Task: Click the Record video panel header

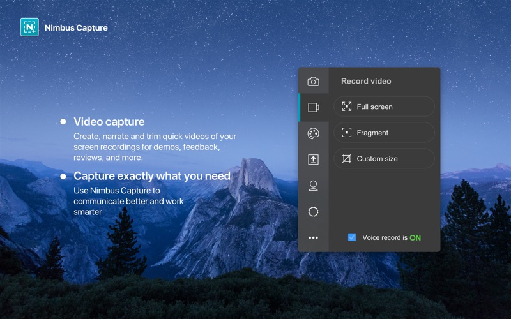Action: tap(366, 81)
